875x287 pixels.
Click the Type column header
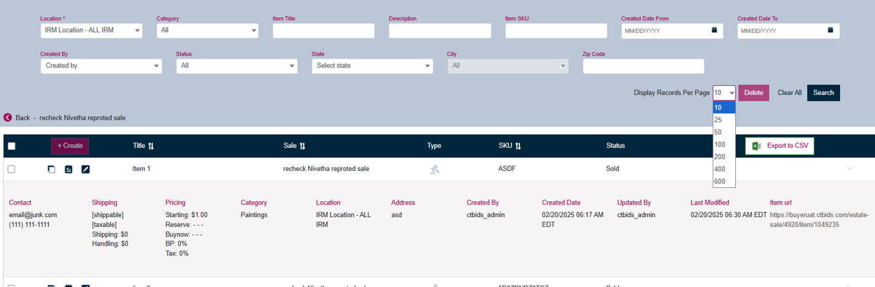pyautogui.click(x=434, y=146)
